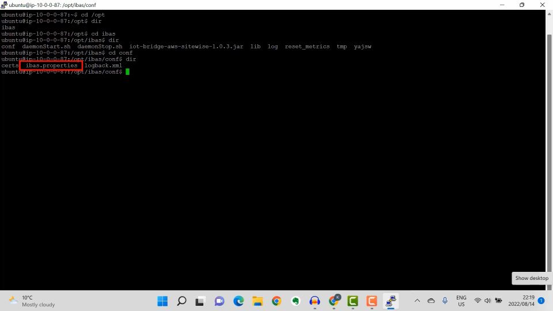
Task: Open Wi-Fi network settings icon
Action: coord(478,301)
